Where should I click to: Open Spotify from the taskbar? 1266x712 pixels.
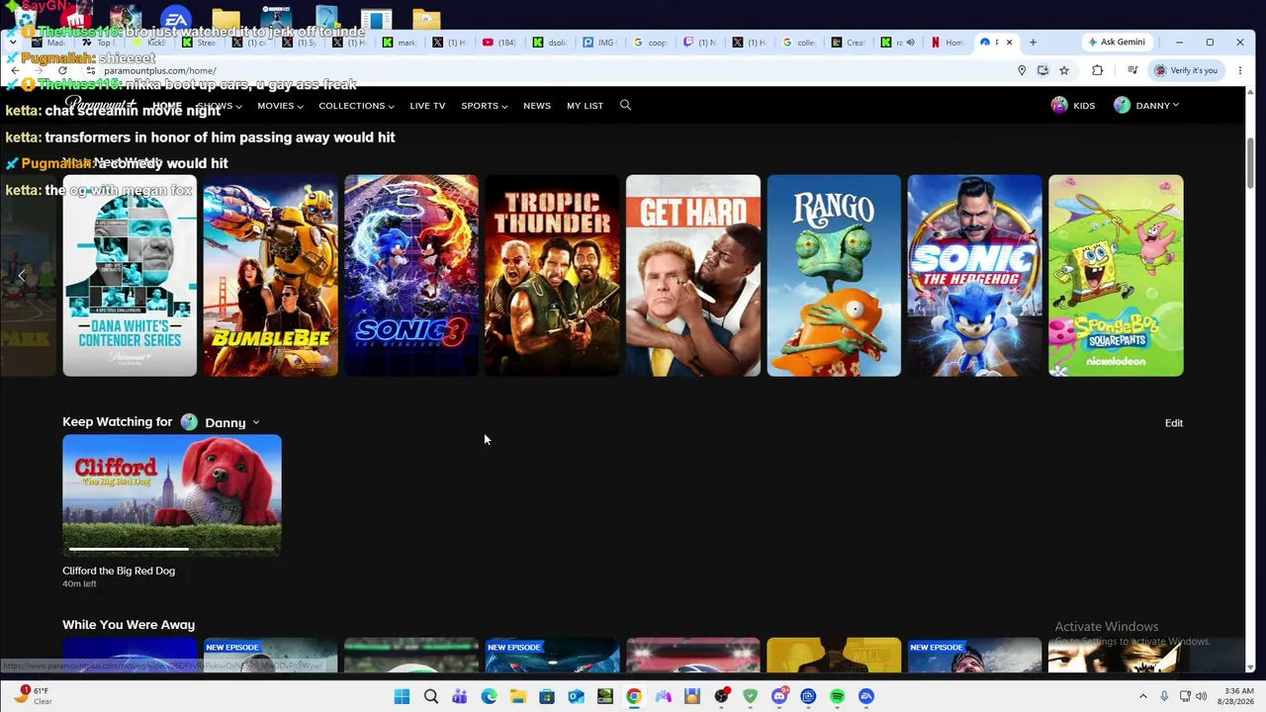click(838, 696)
